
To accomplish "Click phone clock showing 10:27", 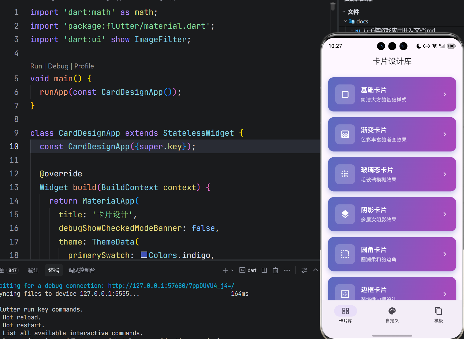I will tap(335, 46).
